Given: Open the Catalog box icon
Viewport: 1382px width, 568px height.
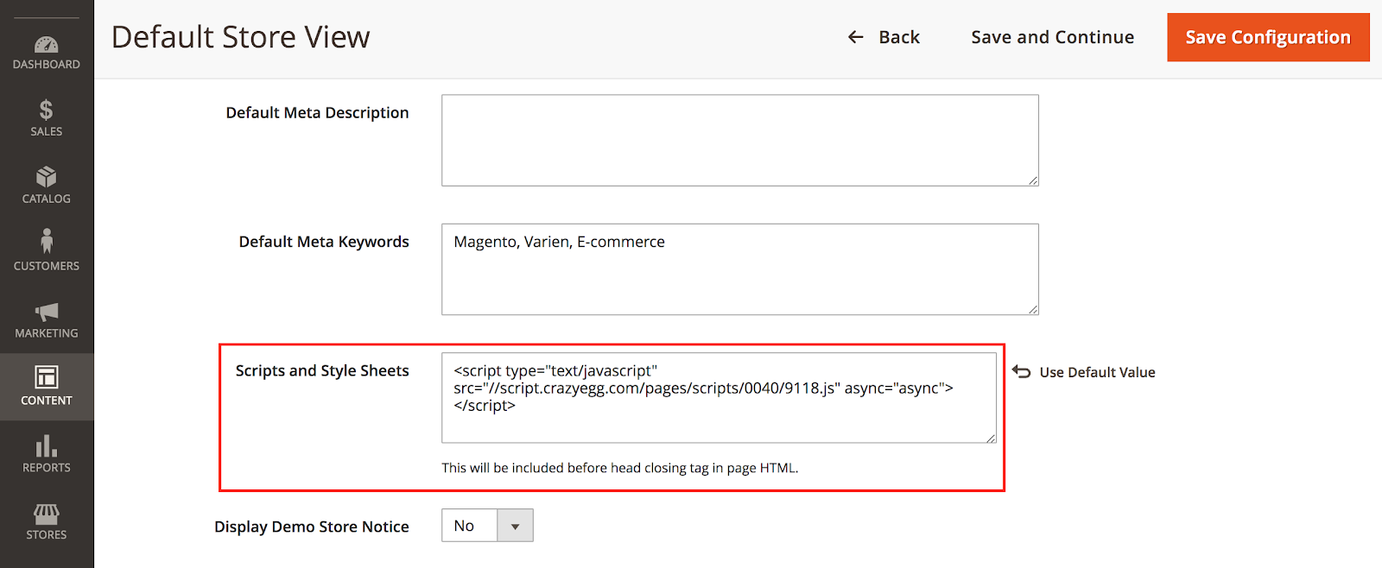Looking at the screenshot, I should (47, 177).
